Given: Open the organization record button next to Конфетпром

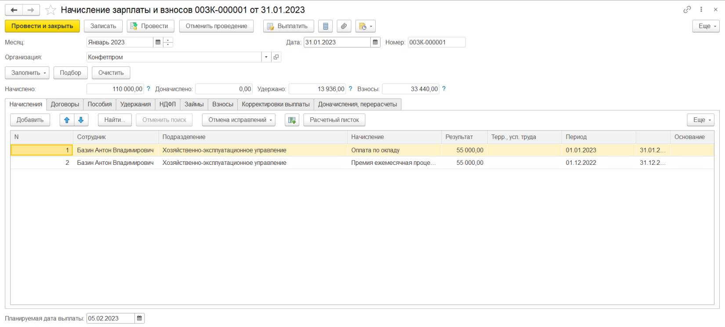Looking at the screenshot, I should (x=276, y=57).
